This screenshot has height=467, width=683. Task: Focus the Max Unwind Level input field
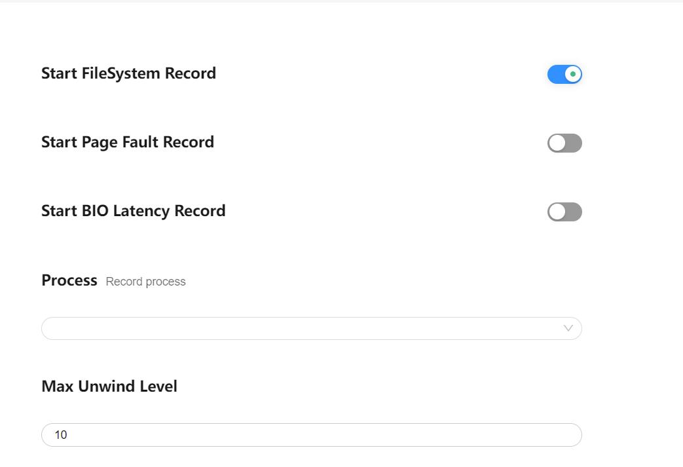click(x=312, y=435)
